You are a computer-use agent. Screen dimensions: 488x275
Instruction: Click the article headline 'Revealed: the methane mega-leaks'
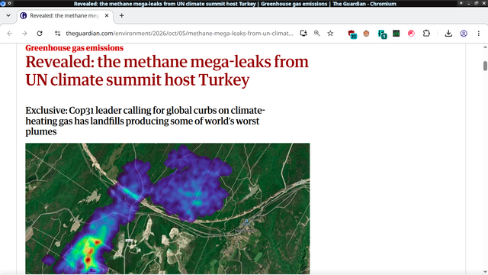click(167, 71)
